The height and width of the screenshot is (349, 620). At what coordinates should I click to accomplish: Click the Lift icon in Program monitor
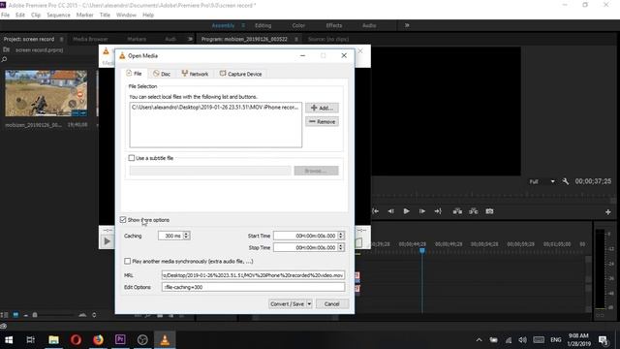[x=457, y=211]
